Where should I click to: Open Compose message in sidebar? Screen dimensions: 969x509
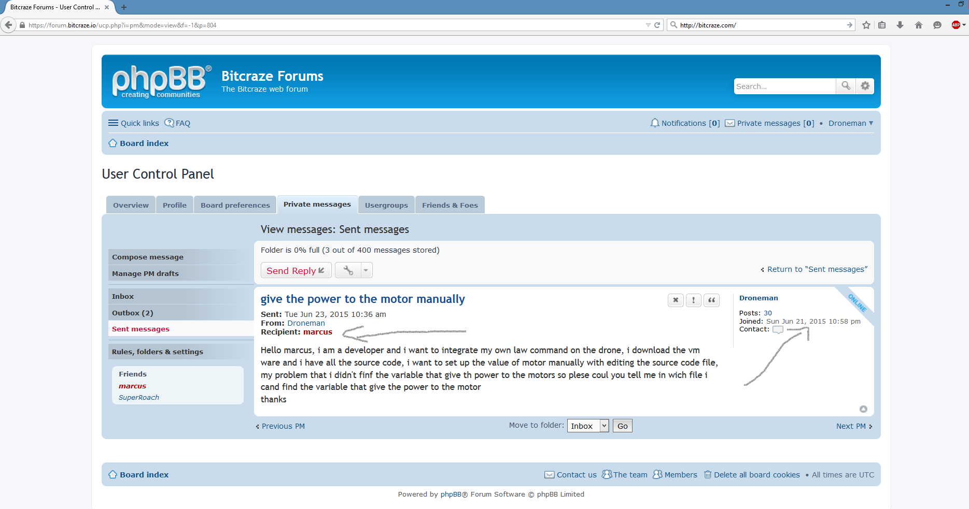[x=148, y=257]
